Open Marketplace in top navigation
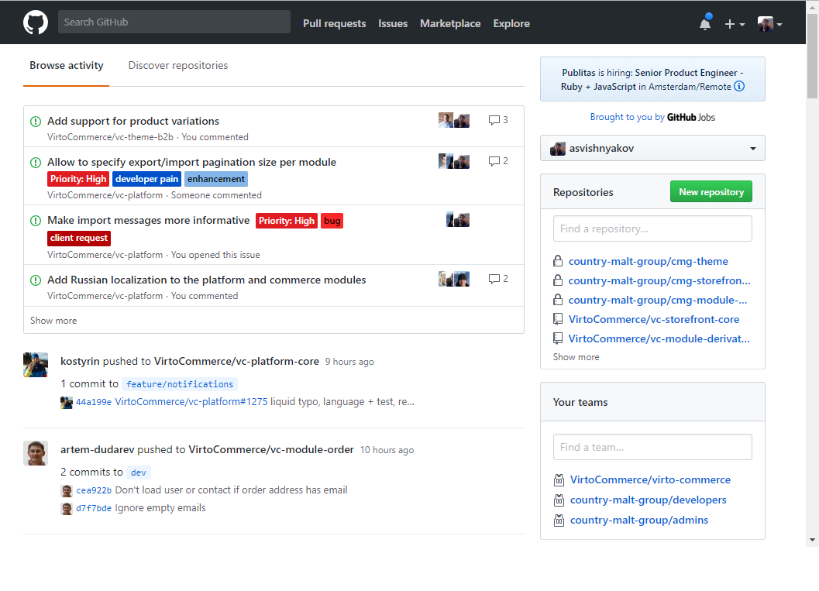 [450, 23]
